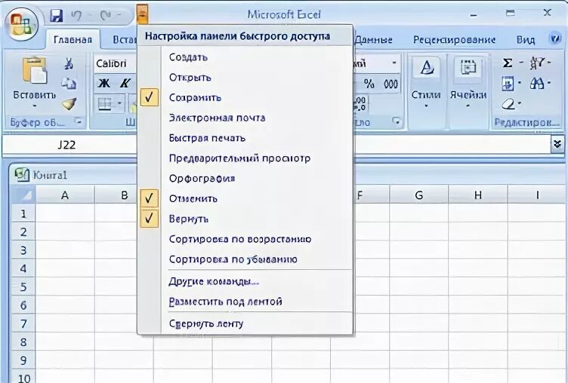Click the Cut scissors icon

69,63
